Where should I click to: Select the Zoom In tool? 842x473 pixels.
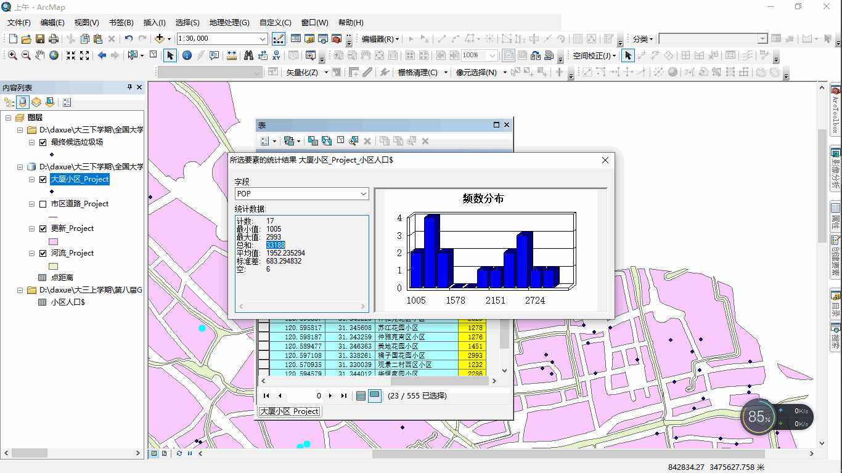(x=12, y=55)
